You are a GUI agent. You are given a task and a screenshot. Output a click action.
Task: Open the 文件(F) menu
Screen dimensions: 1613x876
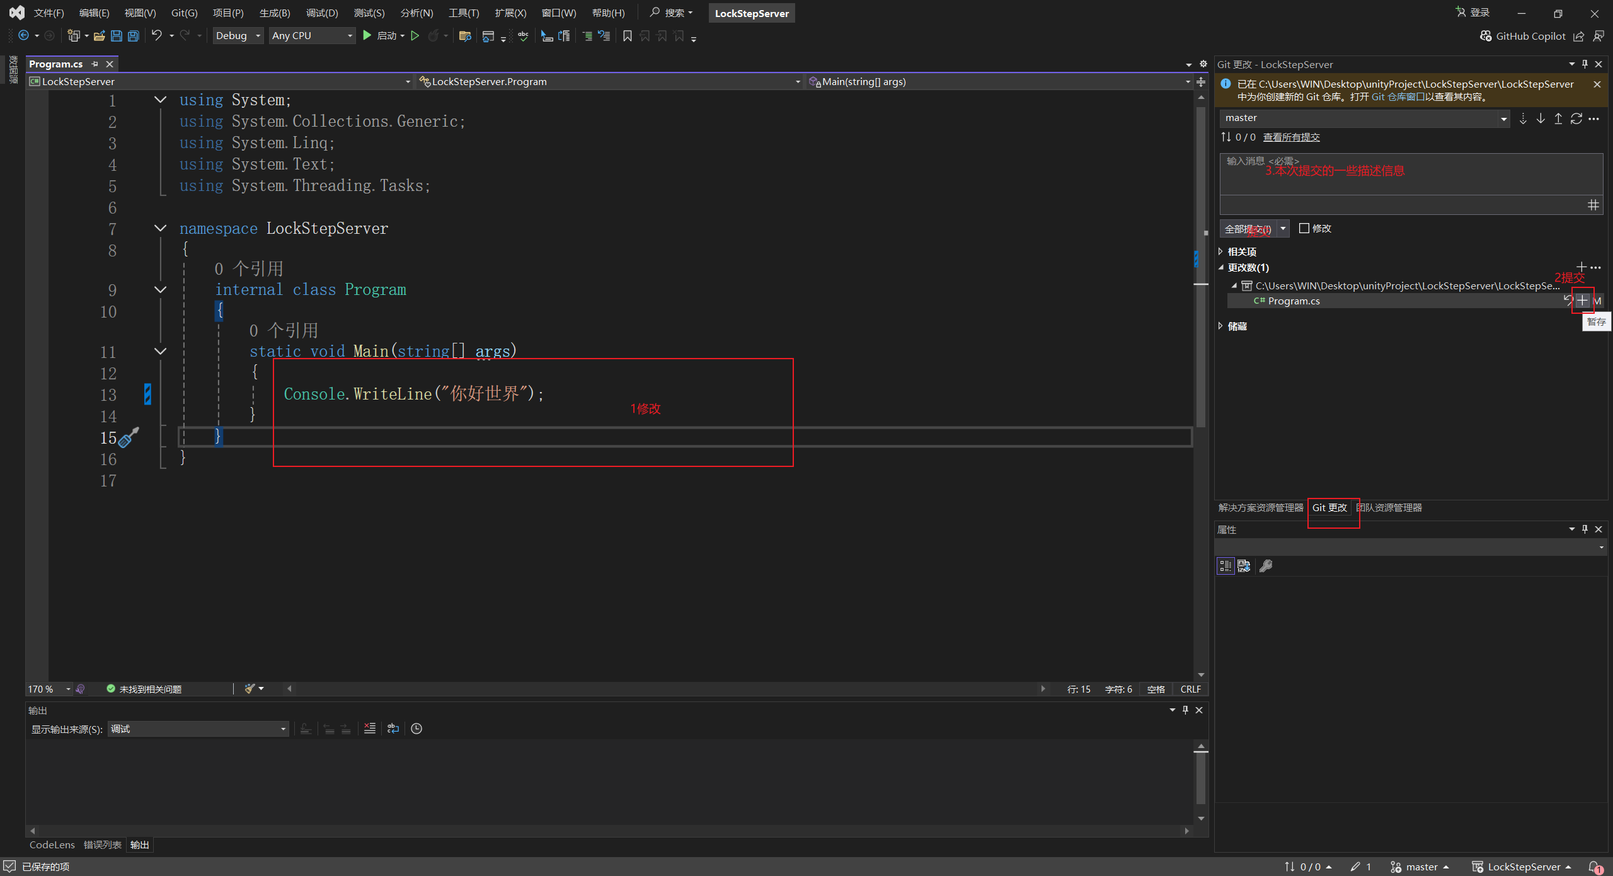pyautogui.click(x=49, y=13)
